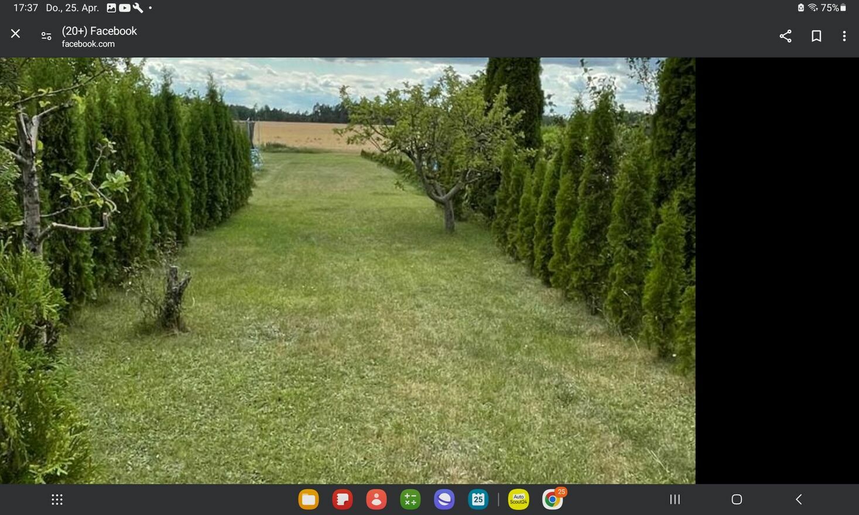
Task: Show recent apps with the three-line button
Action: point(675,499)
